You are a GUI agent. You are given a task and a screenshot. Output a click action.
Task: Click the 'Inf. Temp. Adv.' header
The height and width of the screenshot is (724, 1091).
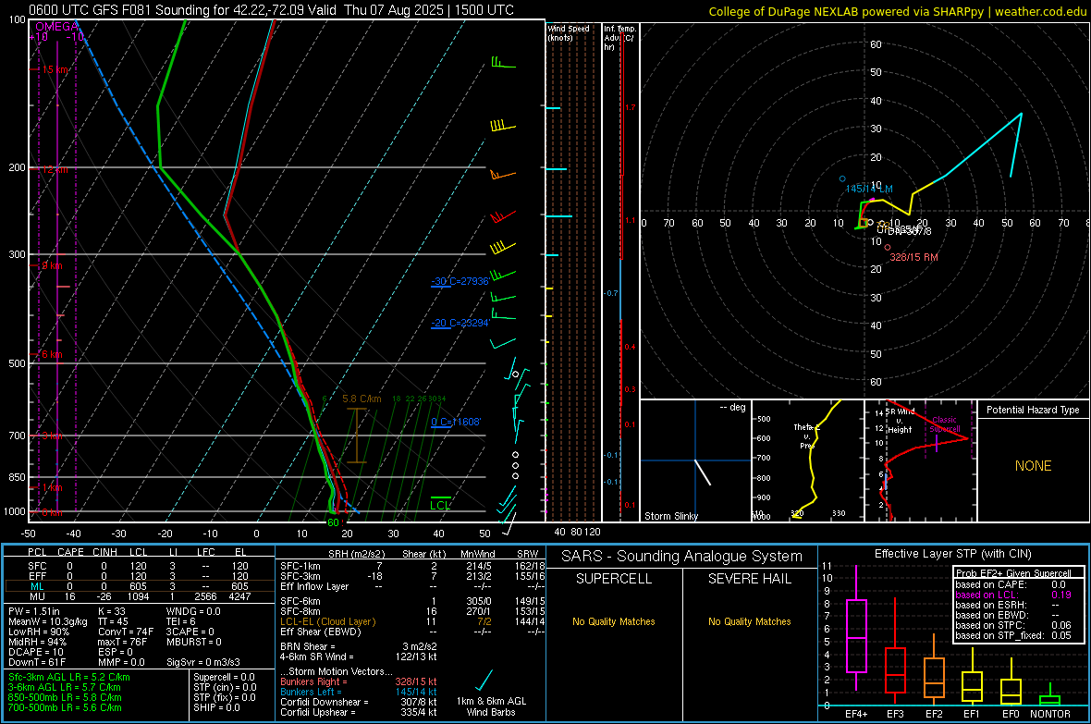[619, 38]
